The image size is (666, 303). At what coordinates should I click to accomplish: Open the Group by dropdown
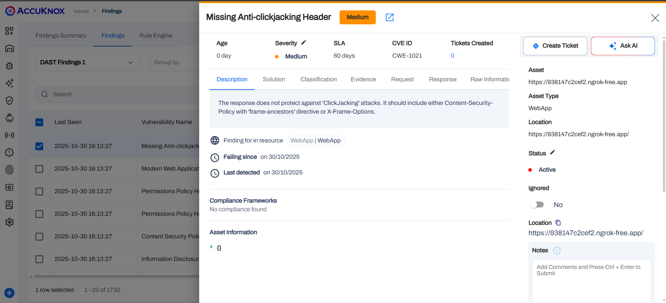174,63
